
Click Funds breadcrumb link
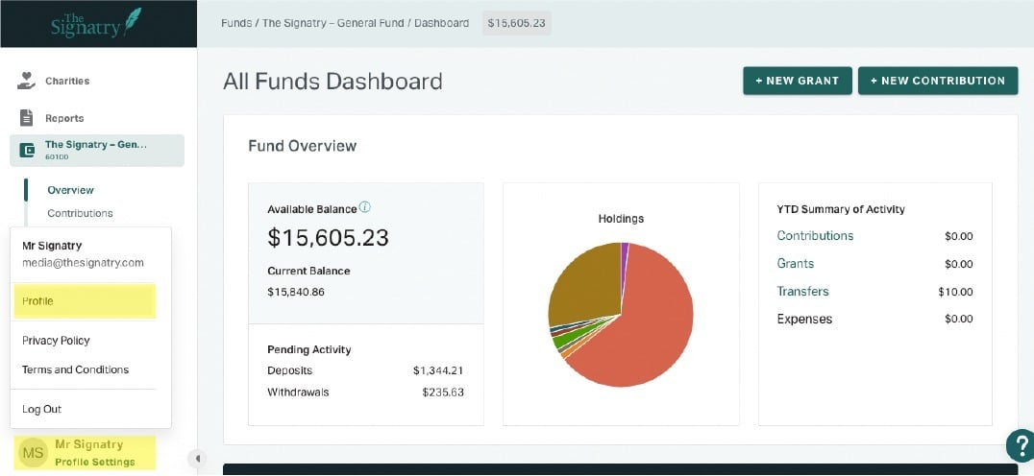(x=236, y=23)
